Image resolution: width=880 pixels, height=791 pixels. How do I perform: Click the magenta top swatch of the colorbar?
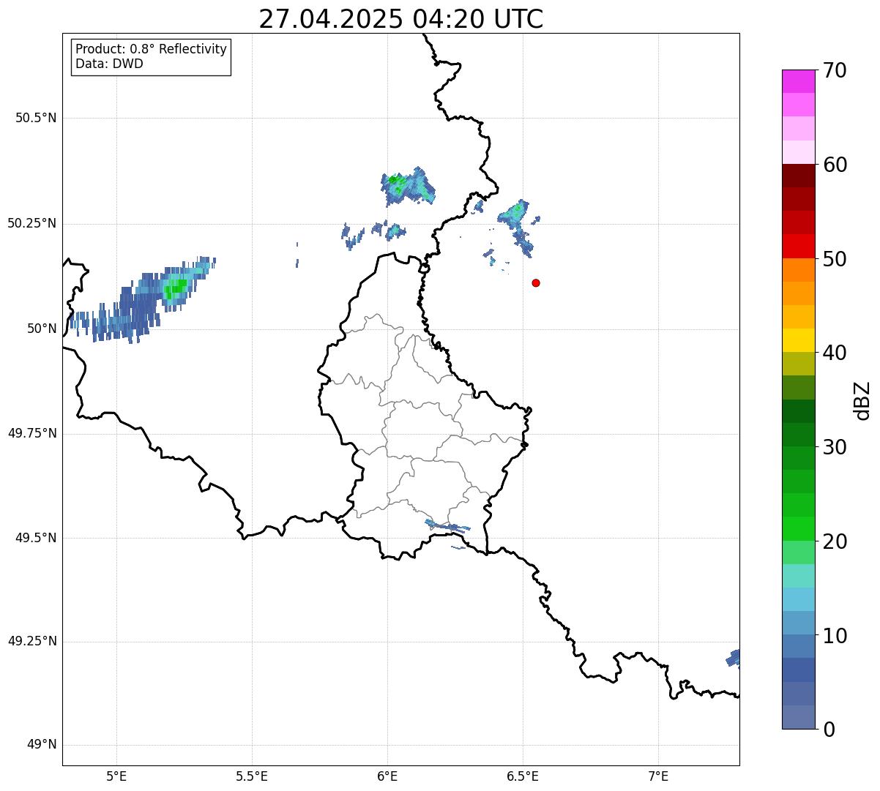798,81
